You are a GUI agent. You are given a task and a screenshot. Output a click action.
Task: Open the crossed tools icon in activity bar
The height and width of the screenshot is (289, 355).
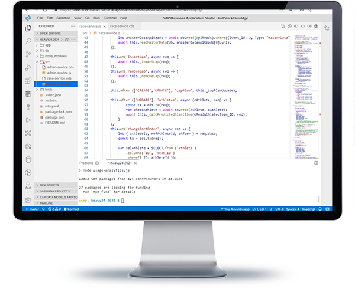[28, 133]
